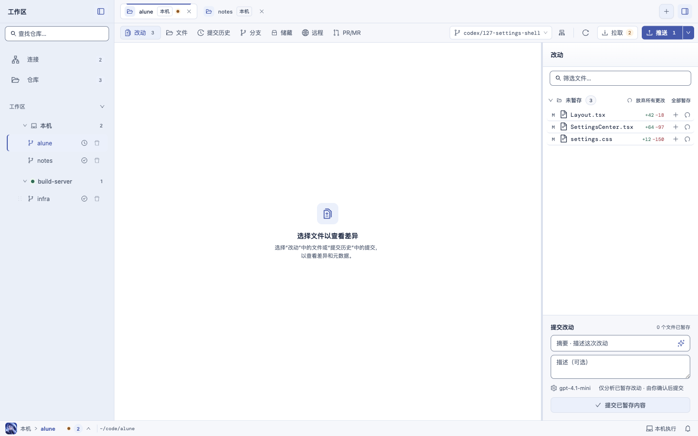Open 连接 in the sidebar
698x436 pixels.
pyautogui.click(x=57, y=60)
